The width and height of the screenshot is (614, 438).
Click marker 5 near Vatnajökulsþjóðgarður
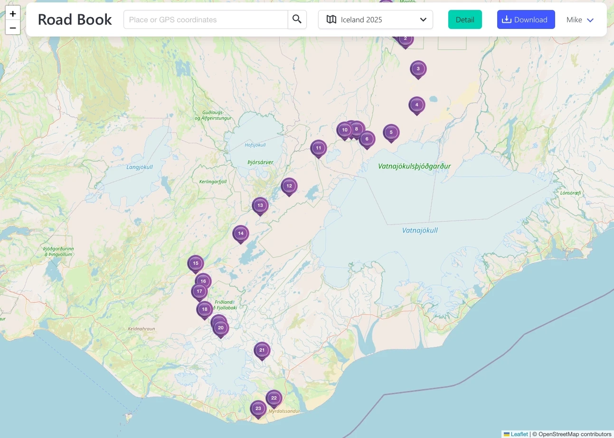pos(391,132)
